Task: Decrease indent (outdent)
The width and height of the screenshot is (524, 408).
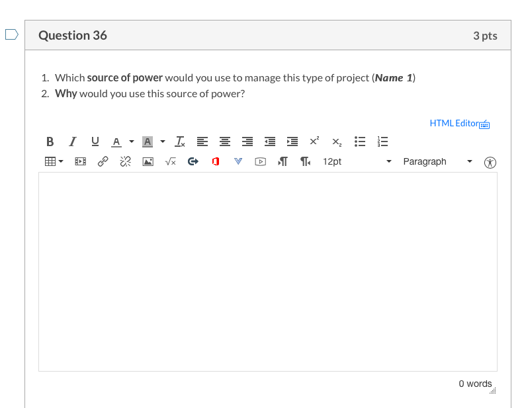Action: pos(270,142)
